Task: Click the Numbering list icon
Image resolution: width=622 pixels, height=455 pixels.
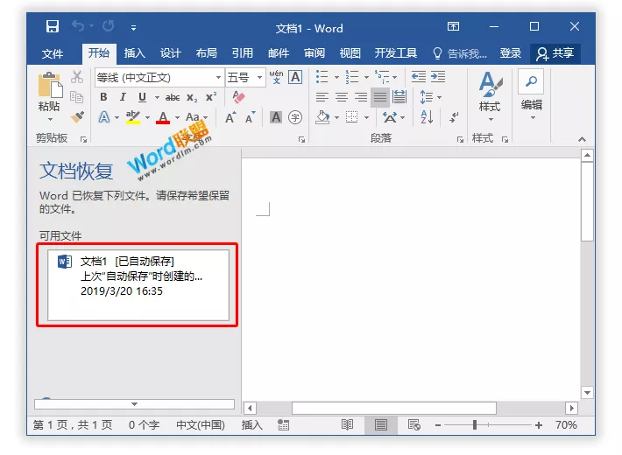Action: (x=351, y=76)
